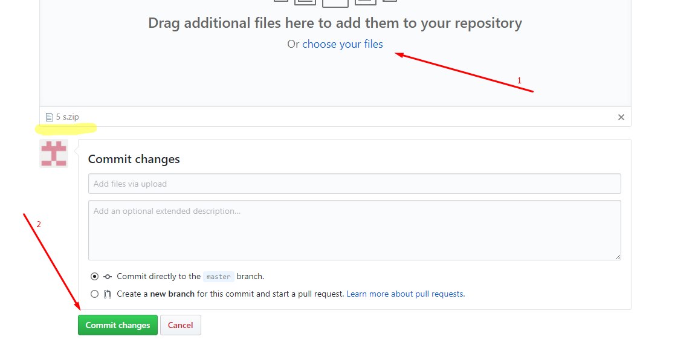Click the description box resize handle

coord(617,256)
